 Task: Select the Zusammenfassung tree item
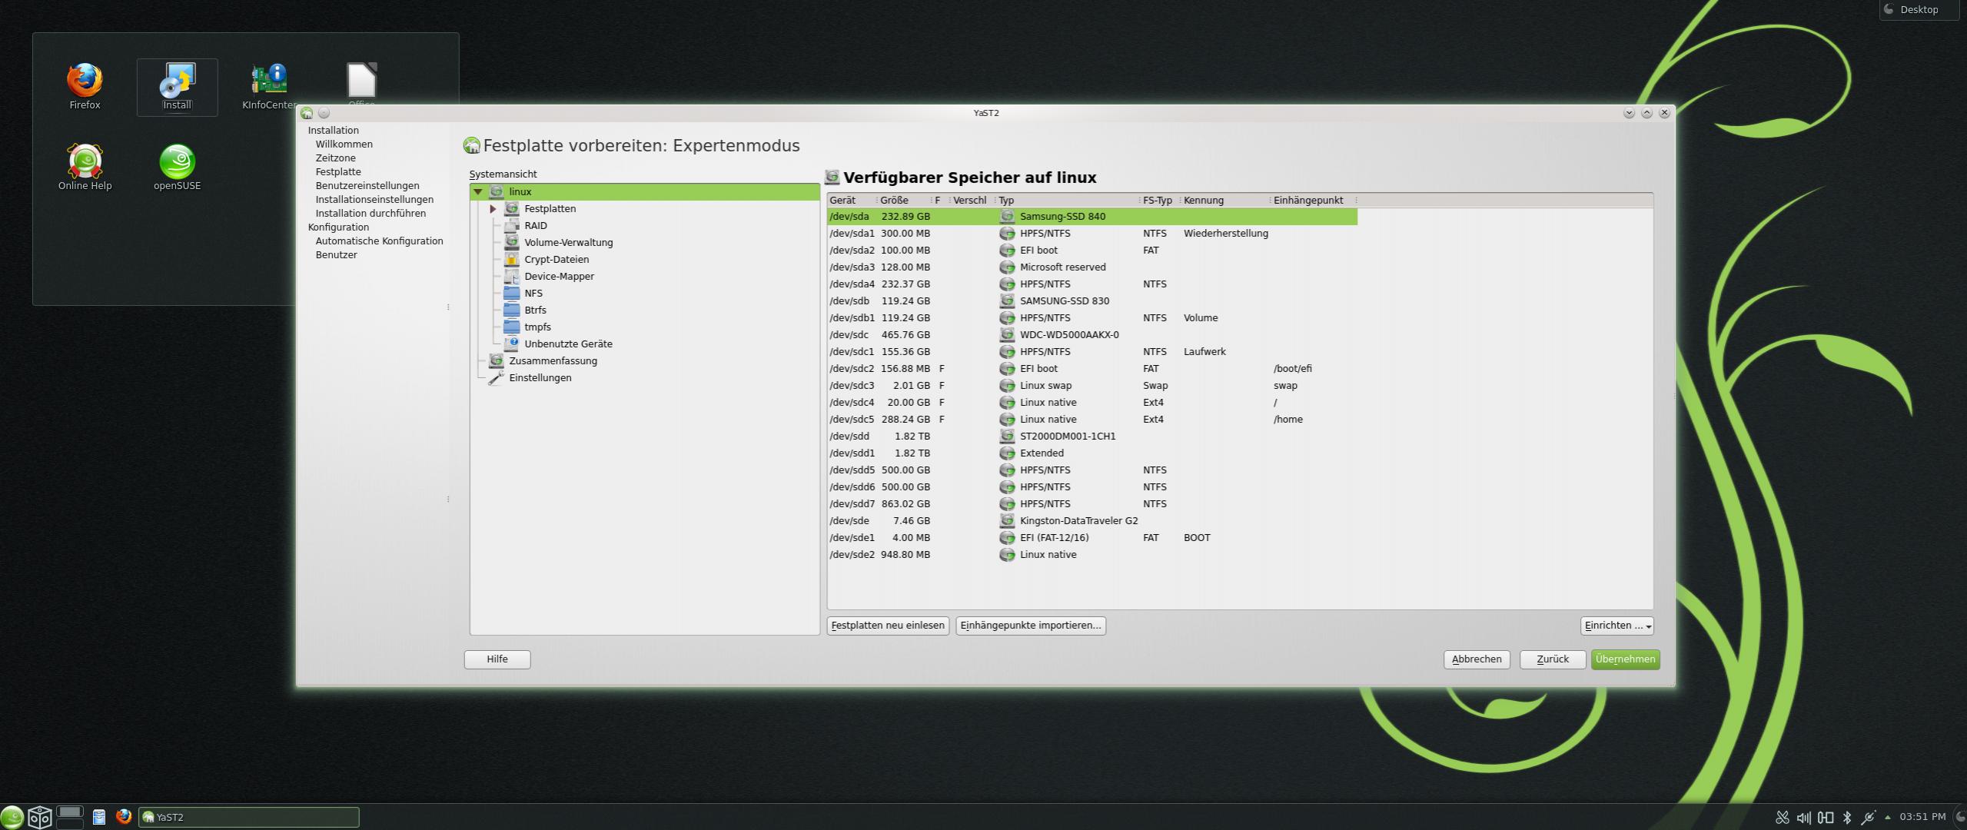click(553, 361)
